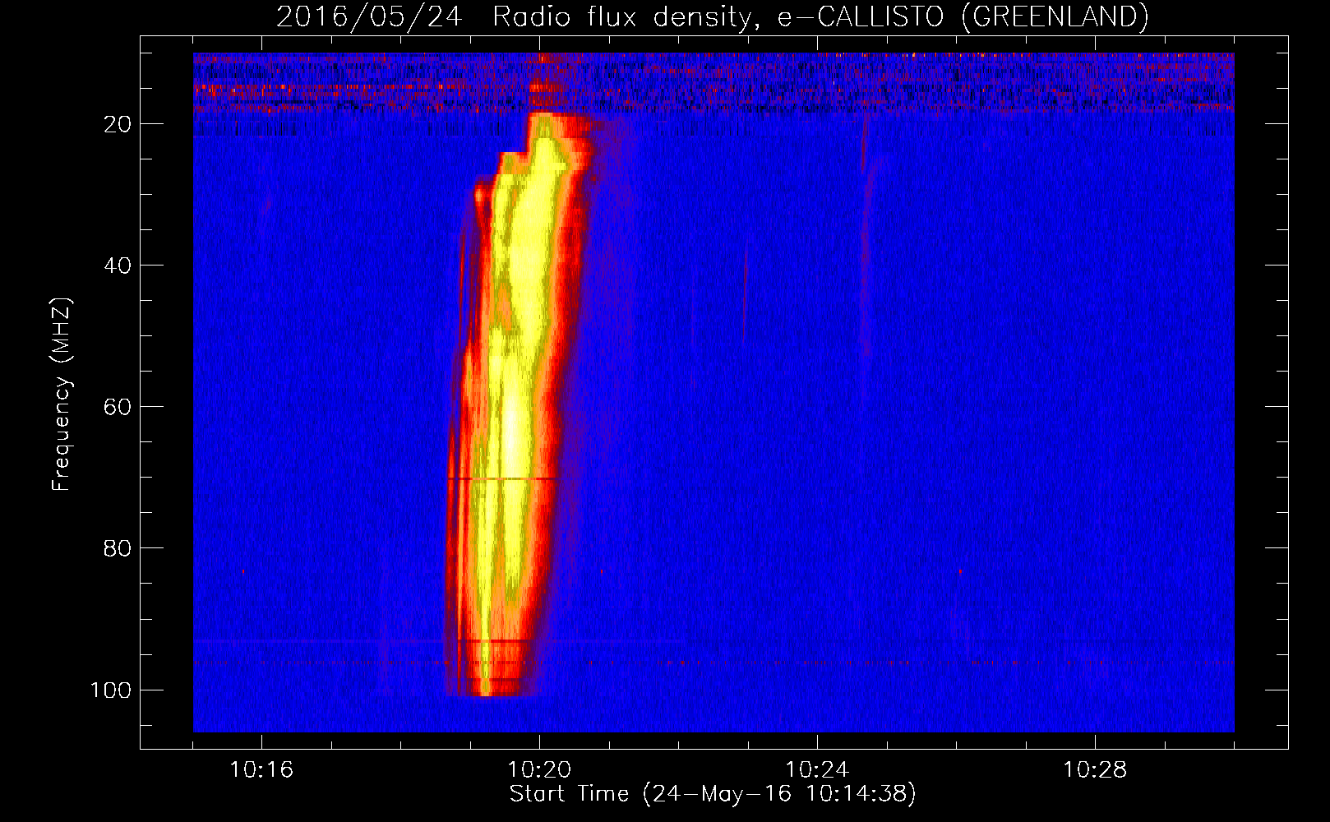Click the 10:20 time tick label

(539, 770)
